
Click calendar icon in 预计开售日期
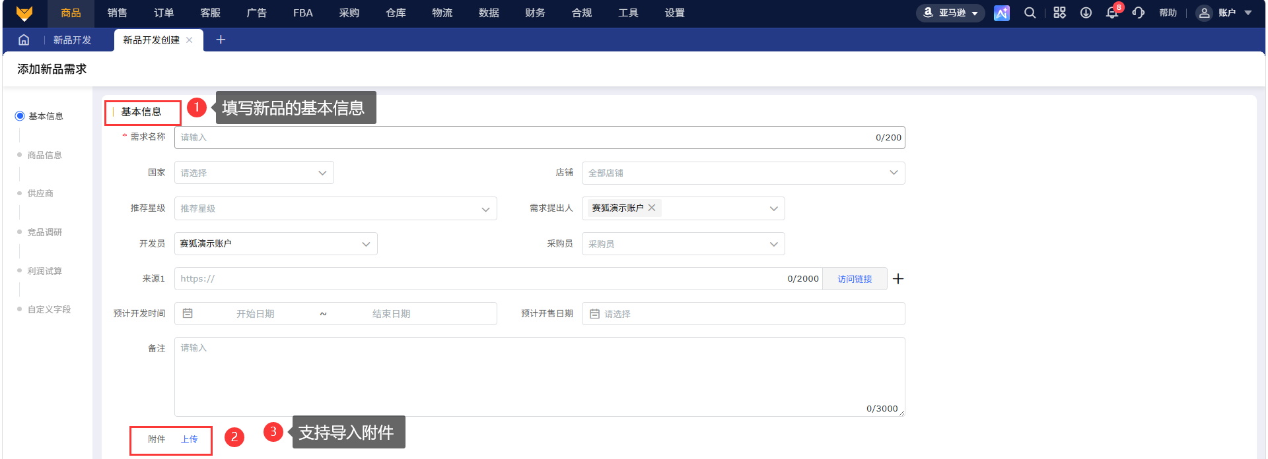click(x=594, y=314)
